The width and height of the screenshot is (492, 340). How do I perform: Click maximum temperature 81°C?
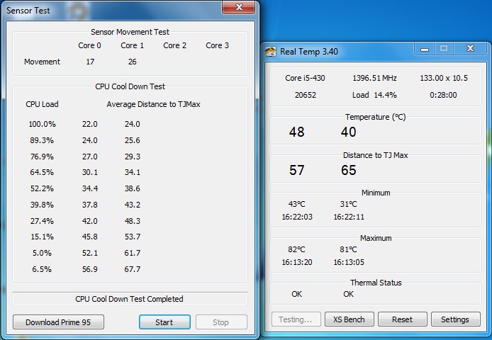[x=349, y=249]
